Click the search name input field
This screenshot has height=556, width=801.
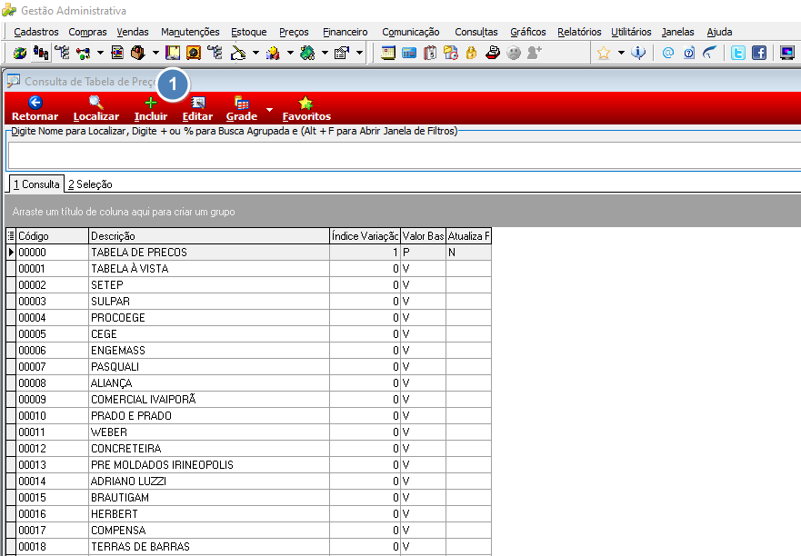(x=405, y=155)
